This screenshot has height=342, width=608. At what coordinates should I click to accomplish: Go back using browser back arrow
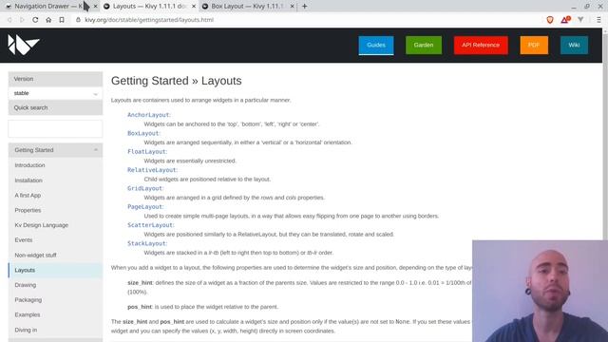pos(9,20)
